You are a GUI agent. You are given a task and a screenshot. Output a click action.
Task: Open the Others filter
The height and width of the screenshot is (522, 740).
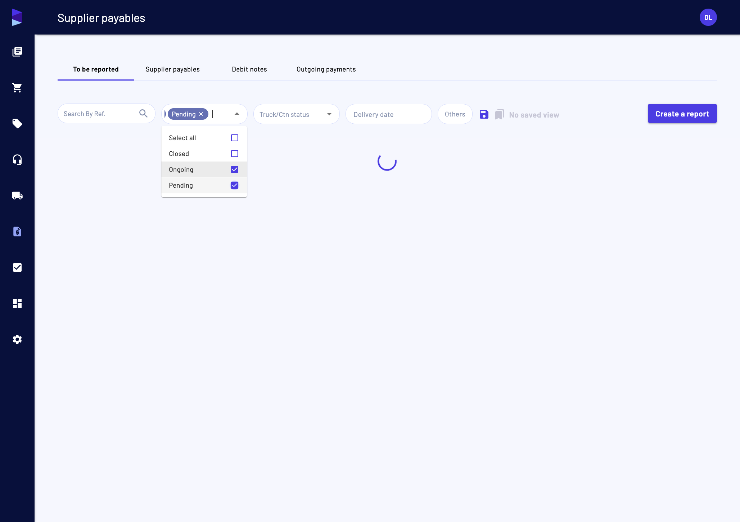tap(455, 114)
